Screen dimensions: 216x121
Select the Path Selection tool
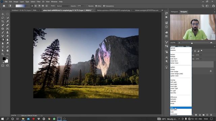pyautogui.click(x=3, y=50)
